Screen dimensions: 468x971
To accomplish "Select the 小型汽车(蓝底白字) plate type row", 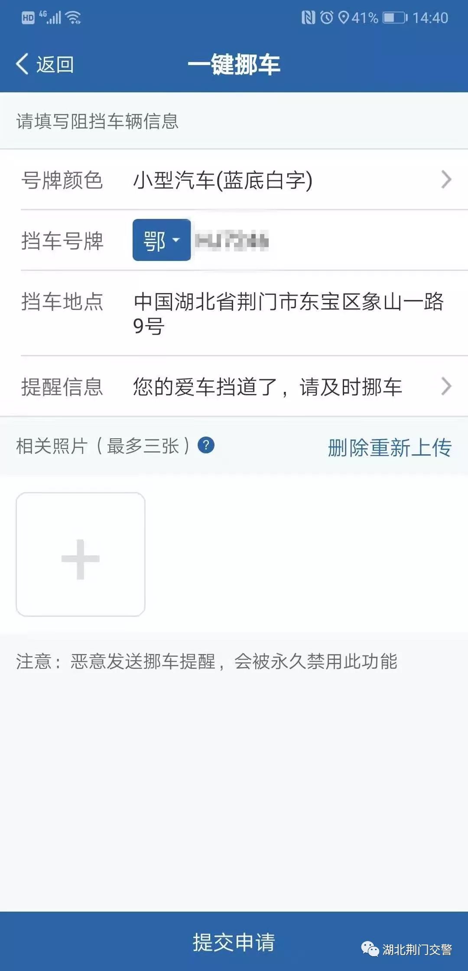I will (x=234, y=179).
